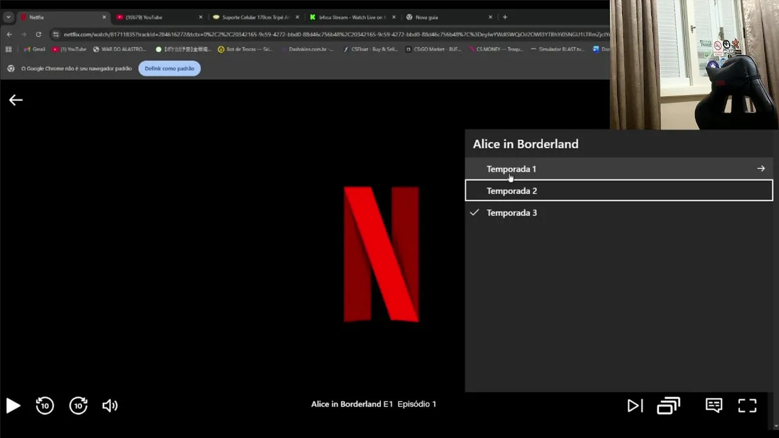
Task: Enter fullscreen mode
Action: [x=747, y=406]
